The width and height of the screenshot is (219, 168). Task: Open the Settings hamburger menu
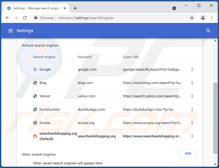pos(11,31)
